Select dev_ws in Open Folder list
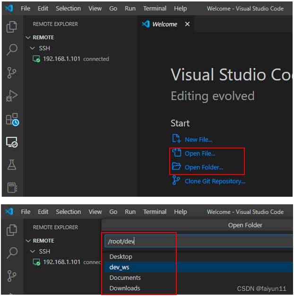294x297 pixels. click(x=199, y=267)
